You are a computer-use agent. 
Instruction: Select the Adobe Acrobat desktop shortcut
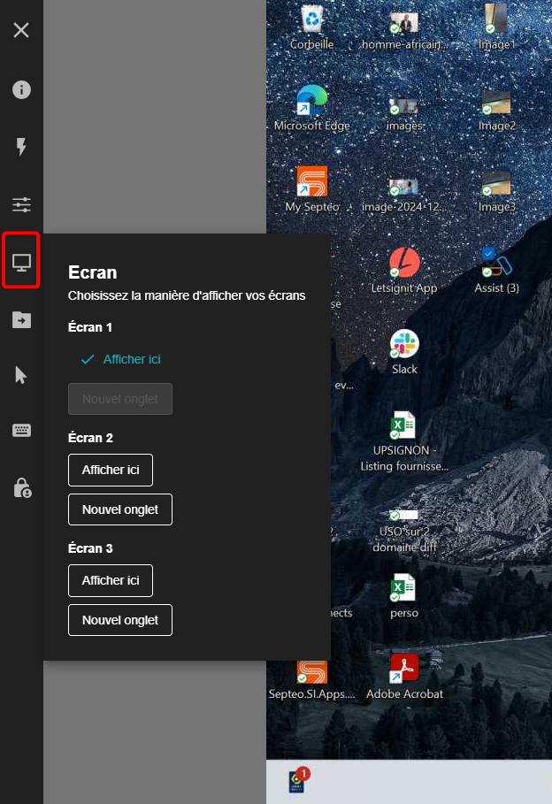(x=404, y=677)
